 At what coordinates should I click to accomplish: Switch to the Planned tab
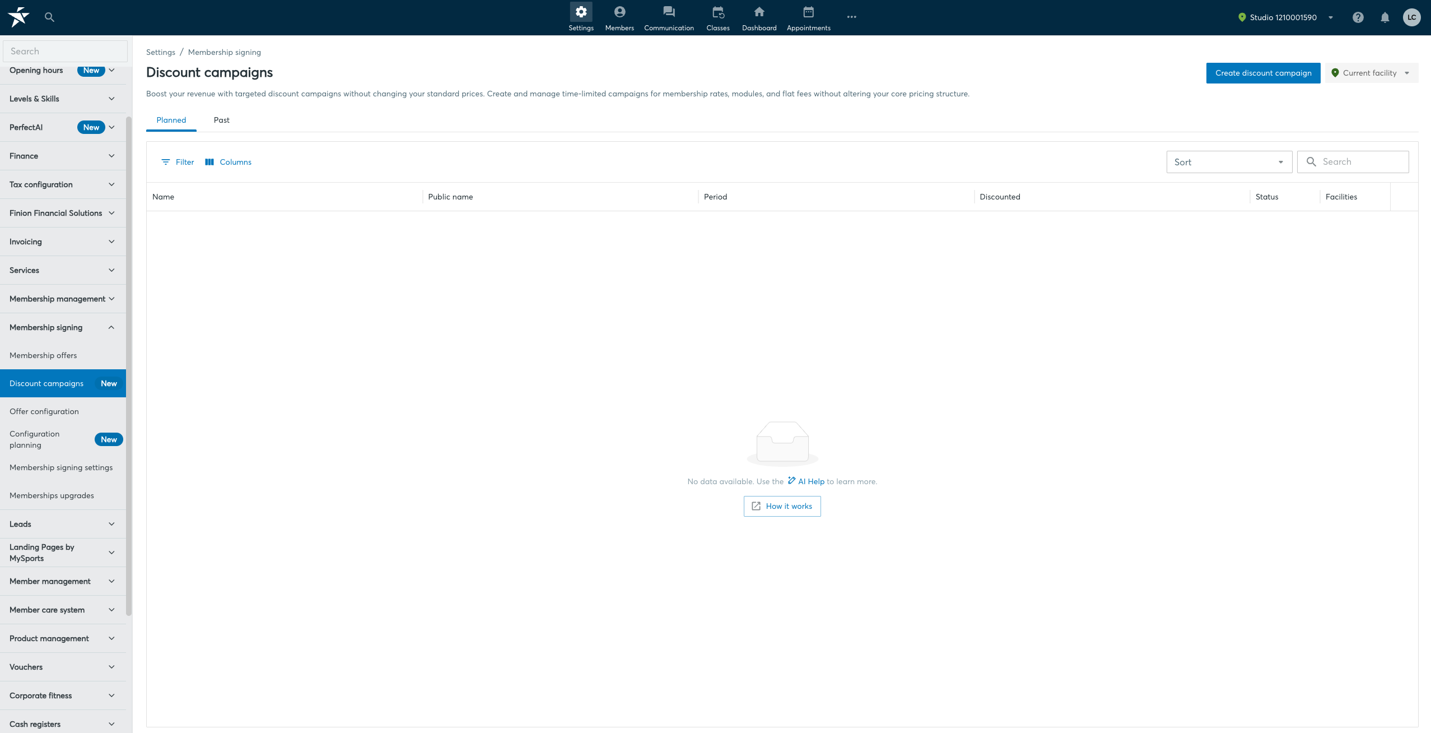click(171, 120)
